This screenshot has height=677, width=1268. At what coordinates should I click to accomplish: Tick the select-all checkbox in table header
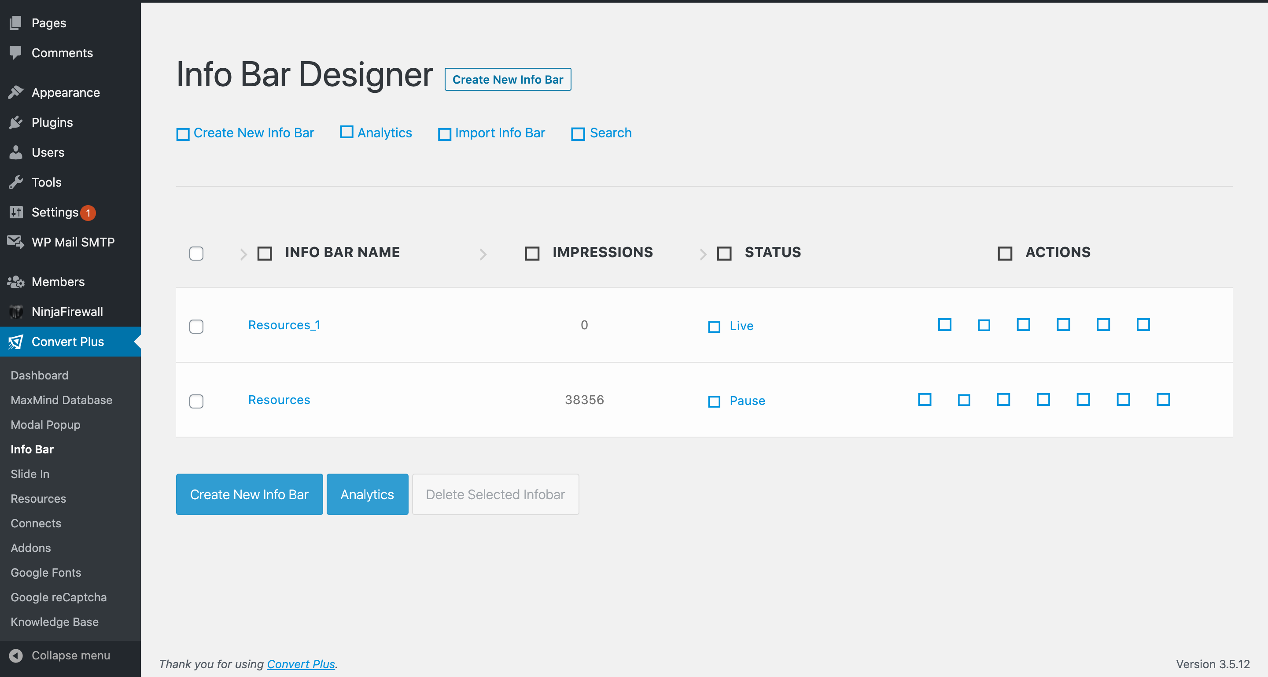[196, 254]
